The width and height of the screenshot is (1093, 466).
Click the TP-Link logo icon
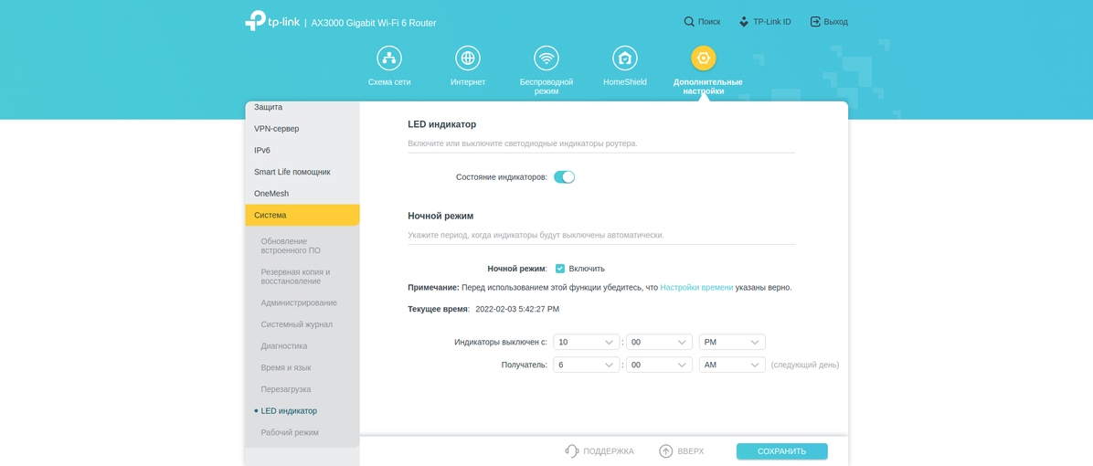[256, 21]
